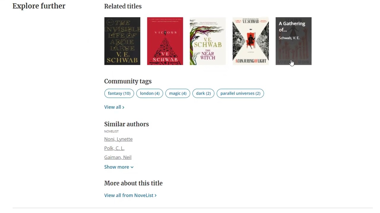Click the parallel universes (2) tag

(x=240, y=93)
